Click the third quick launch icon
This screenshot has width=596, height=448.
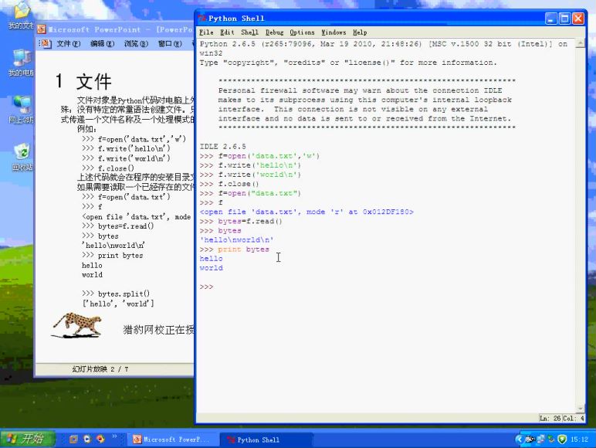coord(100,440)
